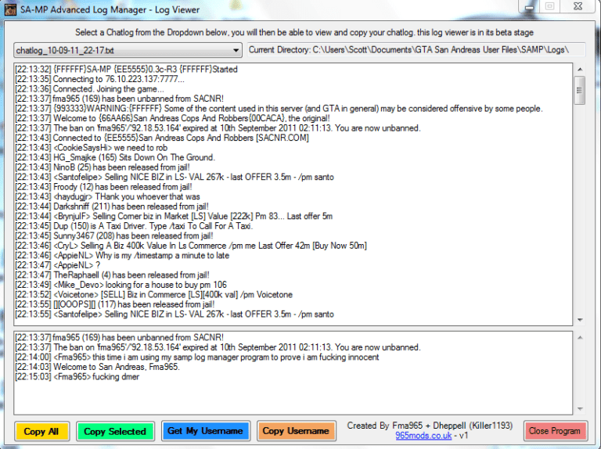The width and height of the screenshot is (601, 449).
Task: Select the '<haydugjr> THank you whoever that was' line
Action: 107,197
